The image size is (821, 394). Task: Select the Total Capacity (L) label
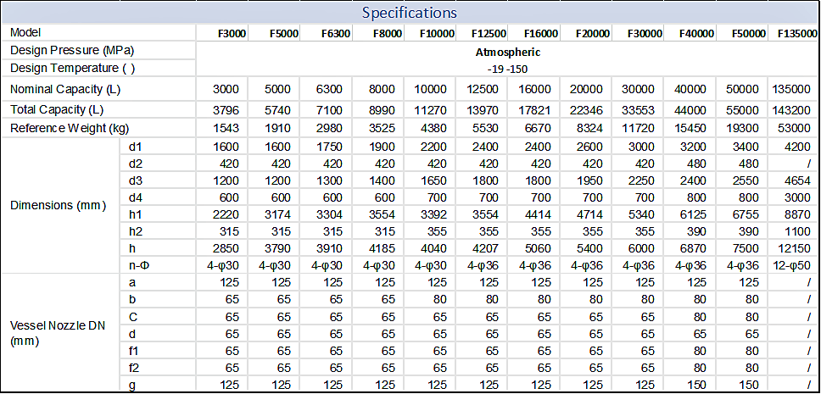coord(59,109)
